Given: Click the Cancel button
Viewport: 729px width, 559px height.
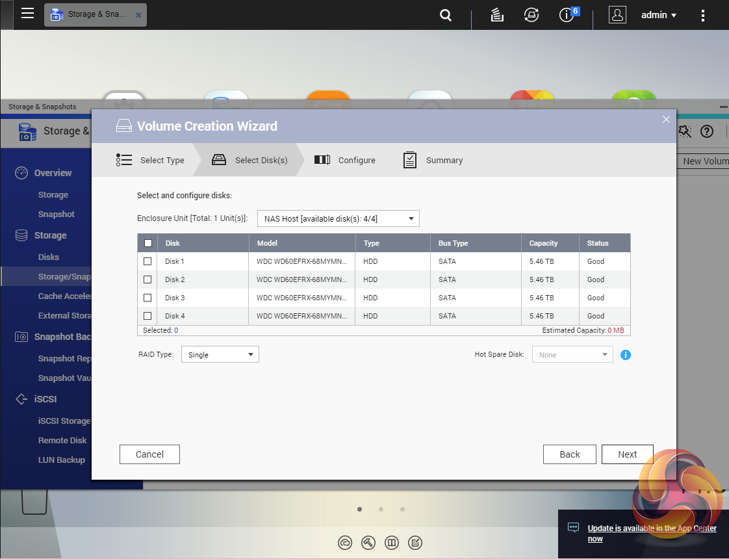Looking at the screenshot, I should (x=149, y=454).
